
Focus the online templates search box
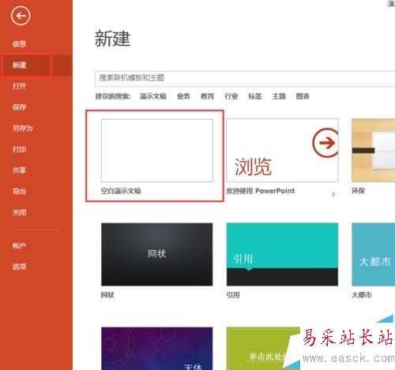pyautogui.click(x=245, y=78)
